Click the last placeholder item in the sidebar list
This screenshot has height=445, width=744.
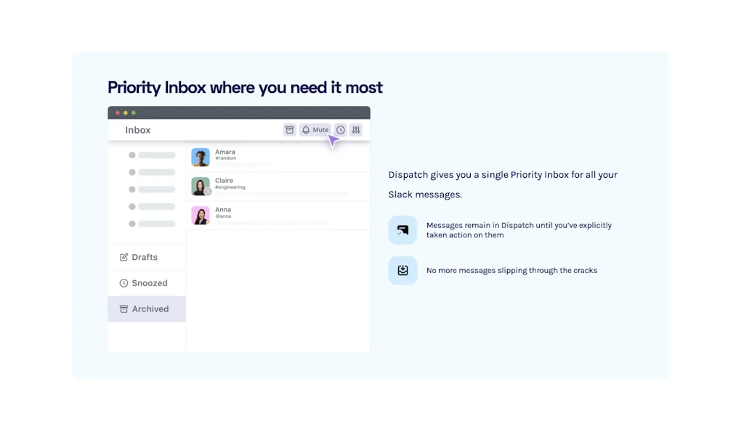click(x=153, y=224)
